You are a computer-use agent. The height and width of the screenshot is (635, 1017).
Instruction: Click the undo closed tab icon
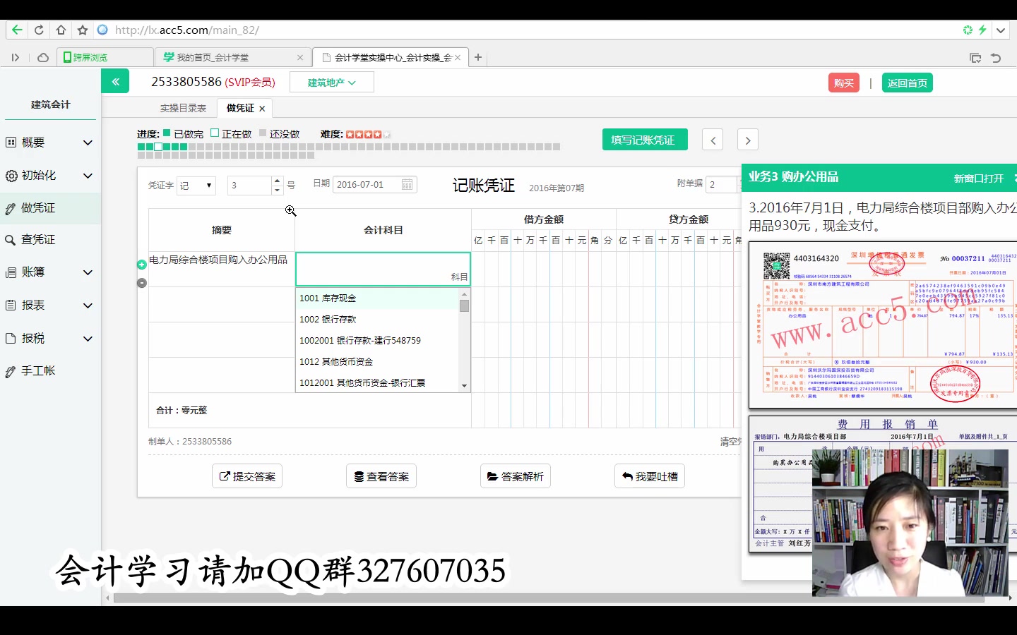pyautogui.click(x=996, y=58)
